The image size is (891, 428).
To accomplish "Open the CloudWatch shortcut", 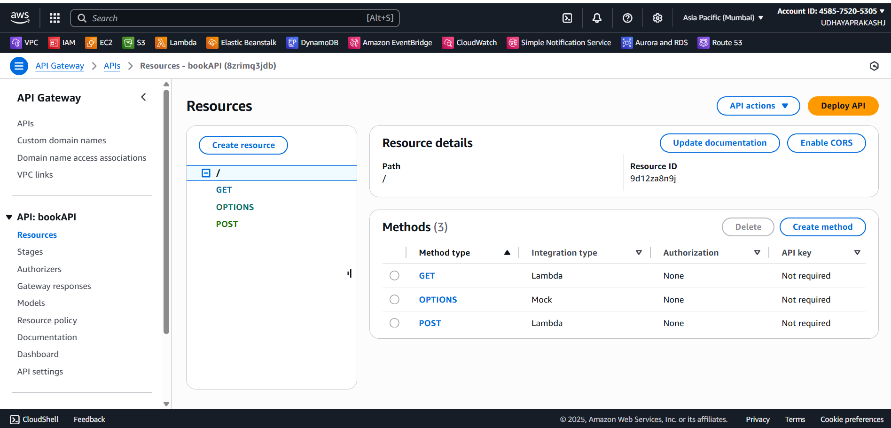I will (469, 43).
